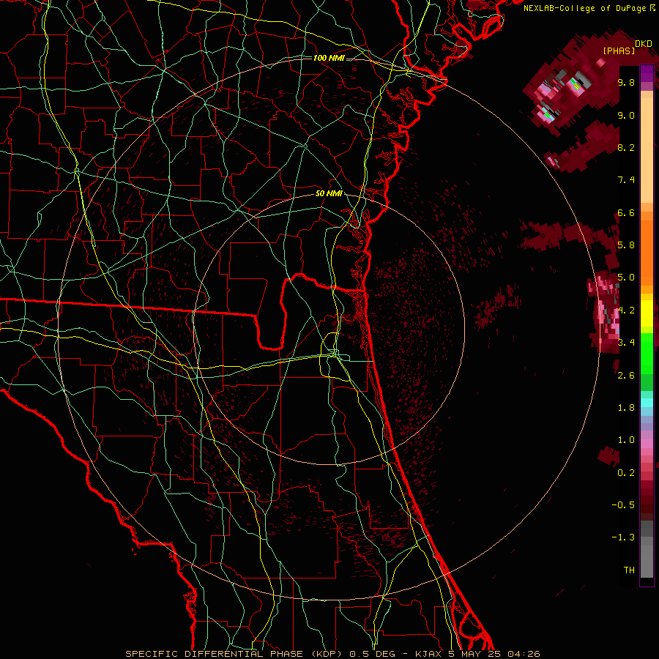
Task: Click the 5.0 scale value
Action: [626, 278]
